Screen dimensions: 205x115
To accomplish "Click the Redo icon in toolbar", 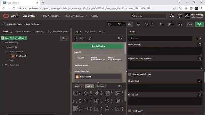I will coord(152,24).
